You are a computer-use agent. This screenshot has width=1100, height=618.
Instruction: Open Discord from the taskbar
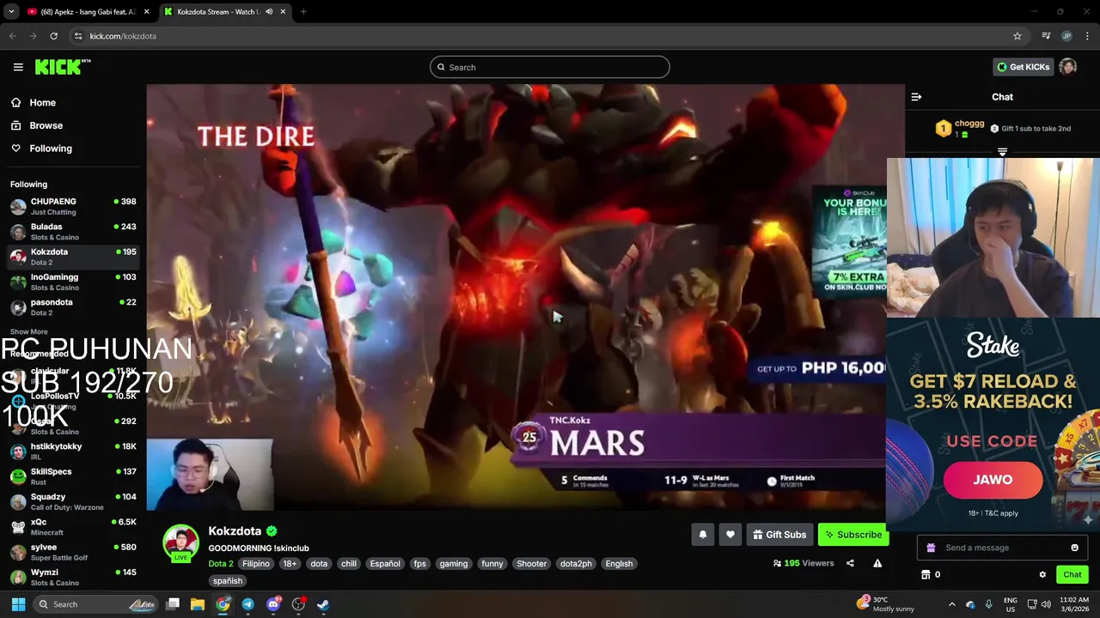[x=273, y=604]
